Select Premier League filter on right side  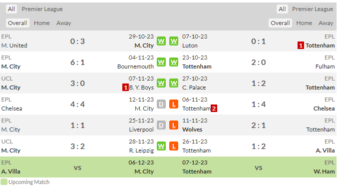(313, 9)
